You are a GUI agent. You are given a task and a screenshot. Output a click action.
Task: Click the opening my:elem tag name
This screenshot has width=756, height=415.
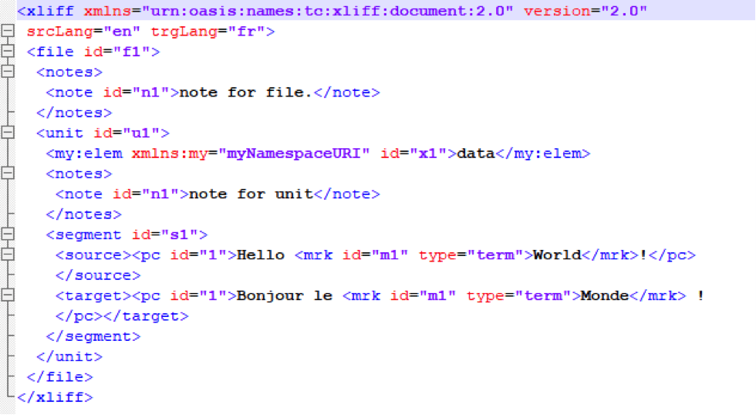tap(84, 154)
